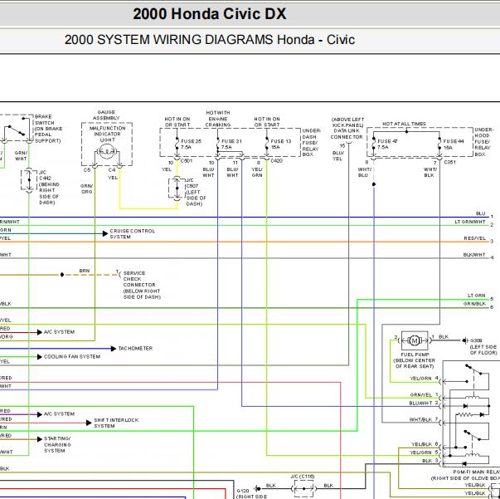Click the 'A/C SYSTEM' label above Shift Interlock
This screenshot has width=500, height=499.
pos(59,414)
